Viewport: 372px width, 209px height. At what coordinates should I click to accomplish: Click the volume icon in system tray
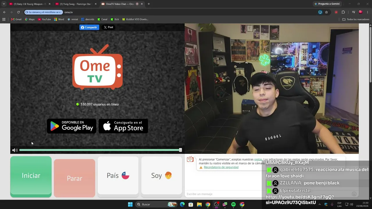coord(351,204)
